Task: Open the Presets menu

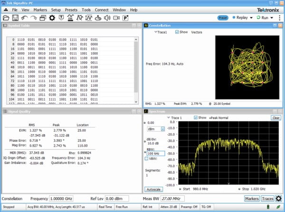Action: [x=71, y=9]
